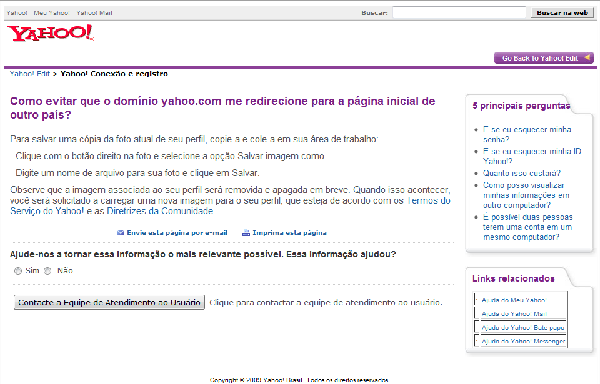This screenshot has height=384, width=600.
Task: Open Ajuda do Meu Yahoo! link
Action: [x=514, y=300]
